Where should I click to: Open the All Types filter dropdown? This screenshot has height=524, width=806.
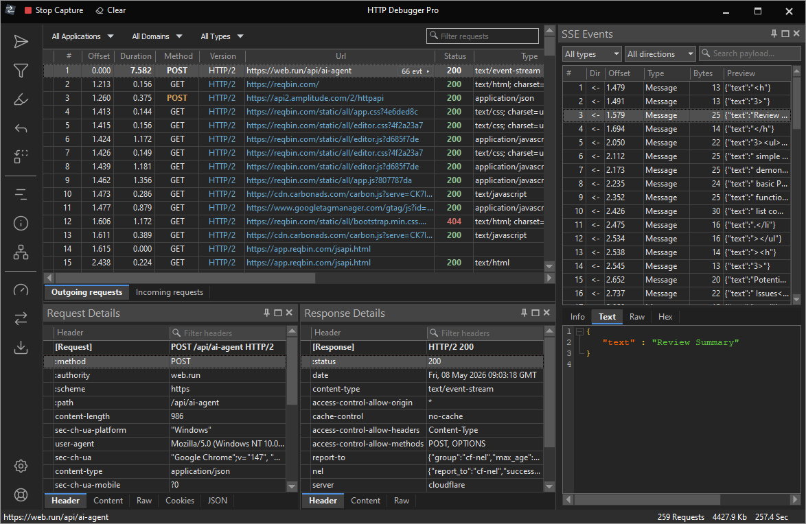222,36
